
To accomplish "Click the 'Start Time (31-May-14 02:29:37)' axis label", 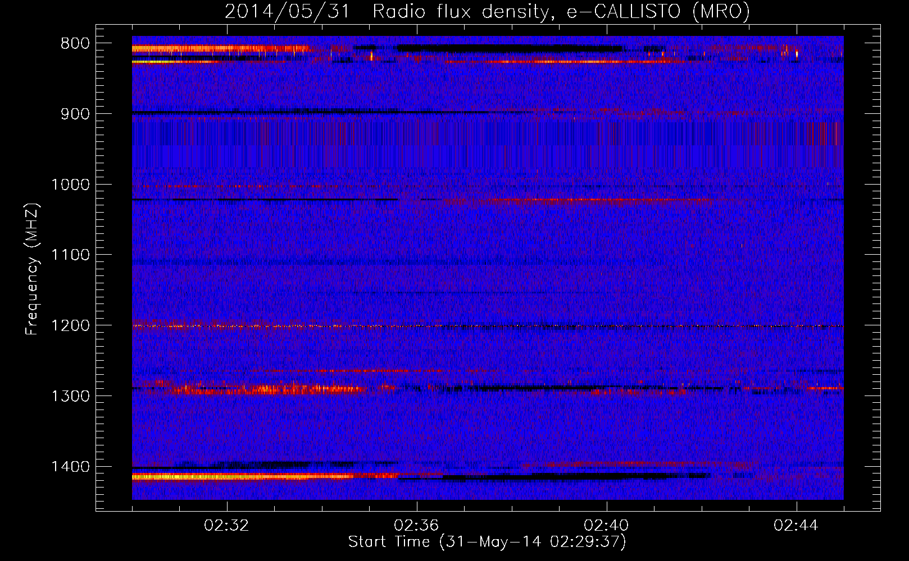I will click(487, 542).
